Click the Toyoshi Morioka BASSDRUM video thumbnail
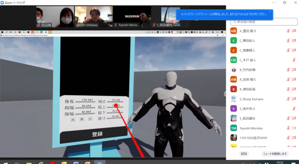Viewport: 299px width, 164px height. pos(132,16)
